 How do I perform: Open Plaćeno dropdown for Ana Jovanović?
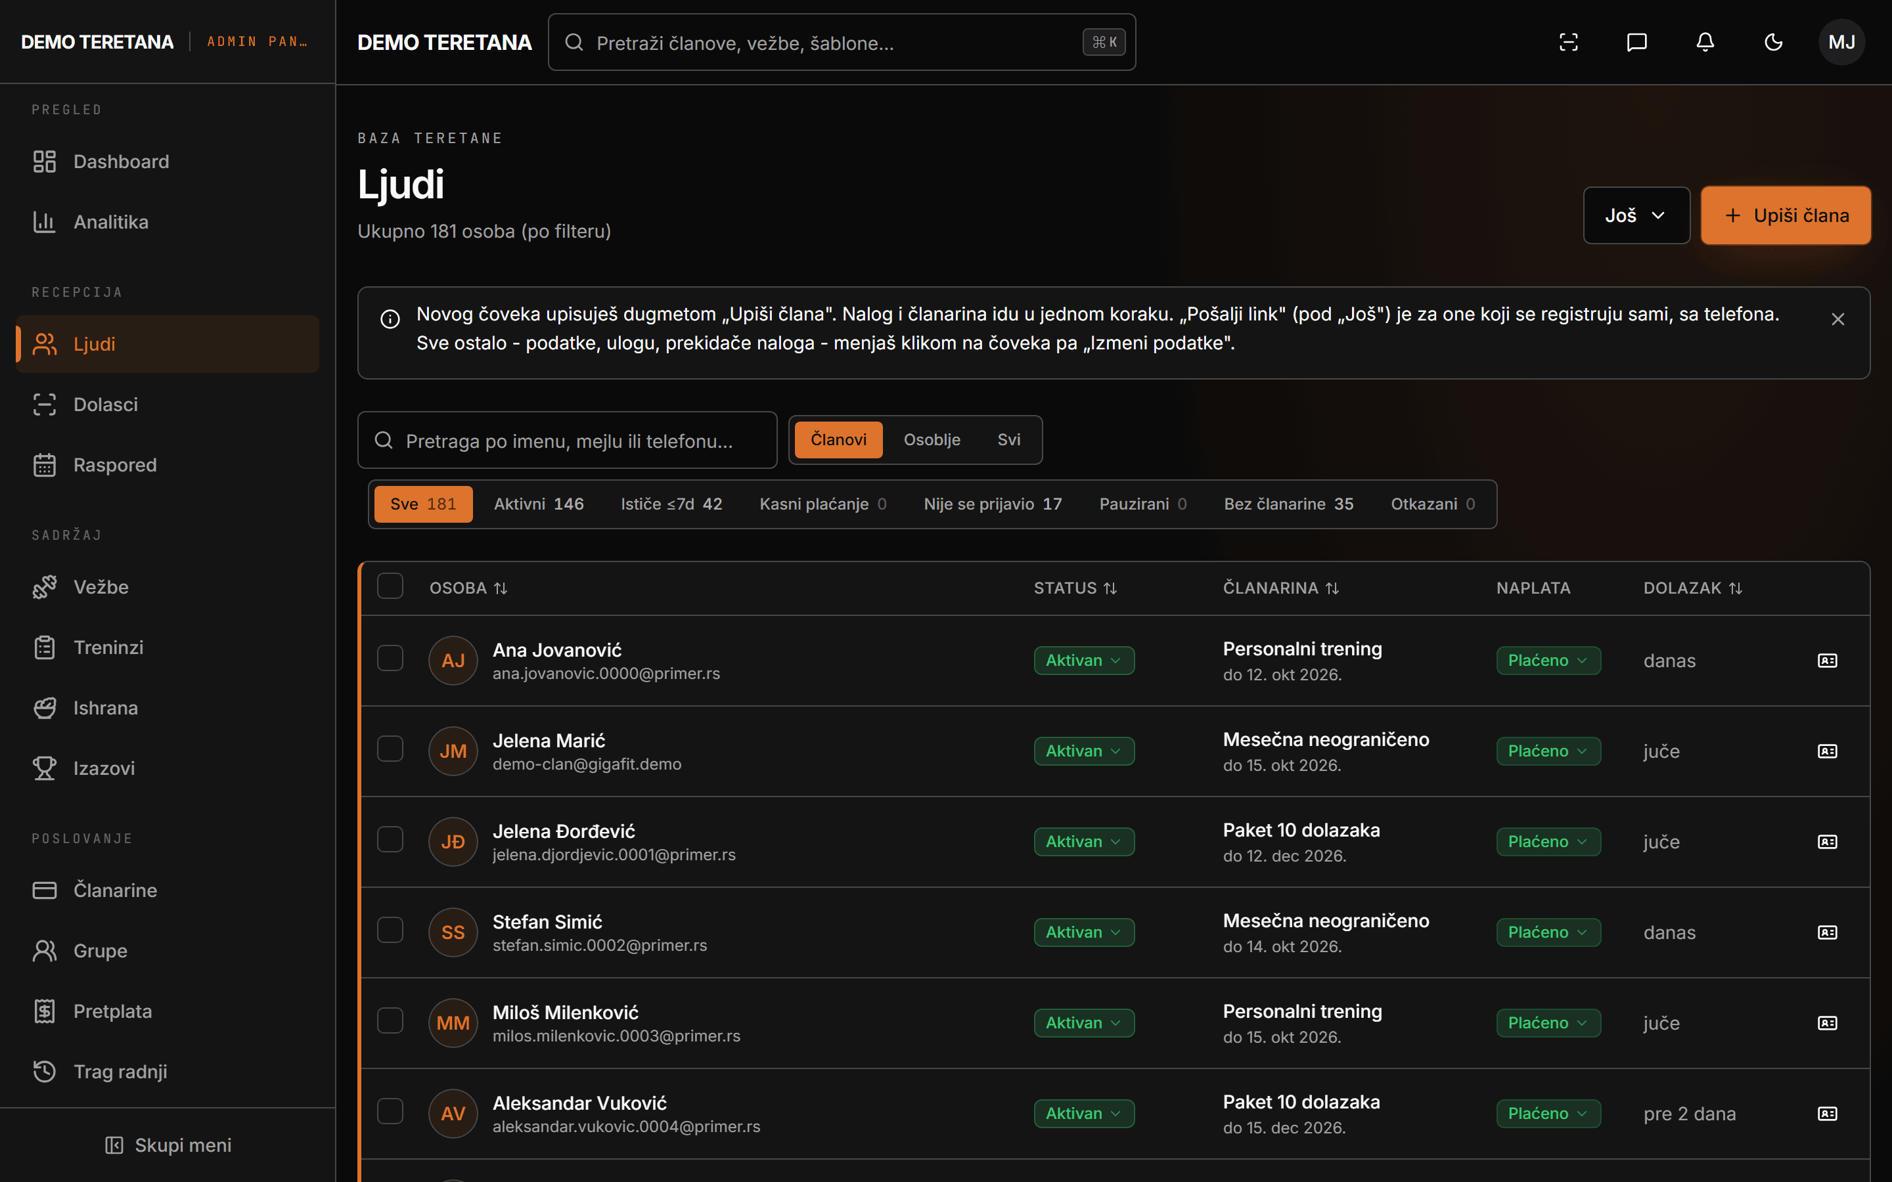coord(1548,661)
